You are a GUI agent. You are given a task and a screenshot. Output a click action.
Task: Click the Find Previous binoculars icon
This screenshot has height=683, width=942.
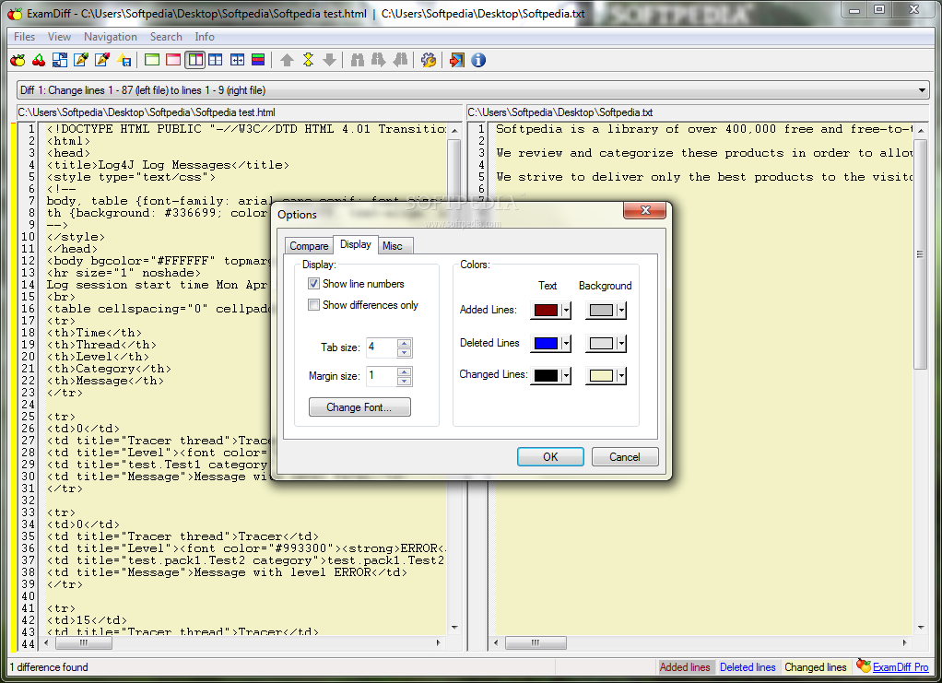tap(400, 60)
